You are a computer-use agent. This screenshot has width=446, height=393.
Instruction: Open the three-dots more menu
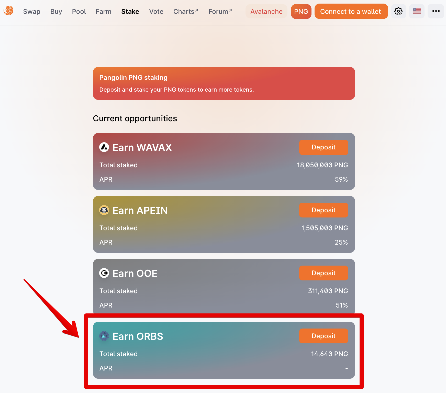(x=436, y=11)
